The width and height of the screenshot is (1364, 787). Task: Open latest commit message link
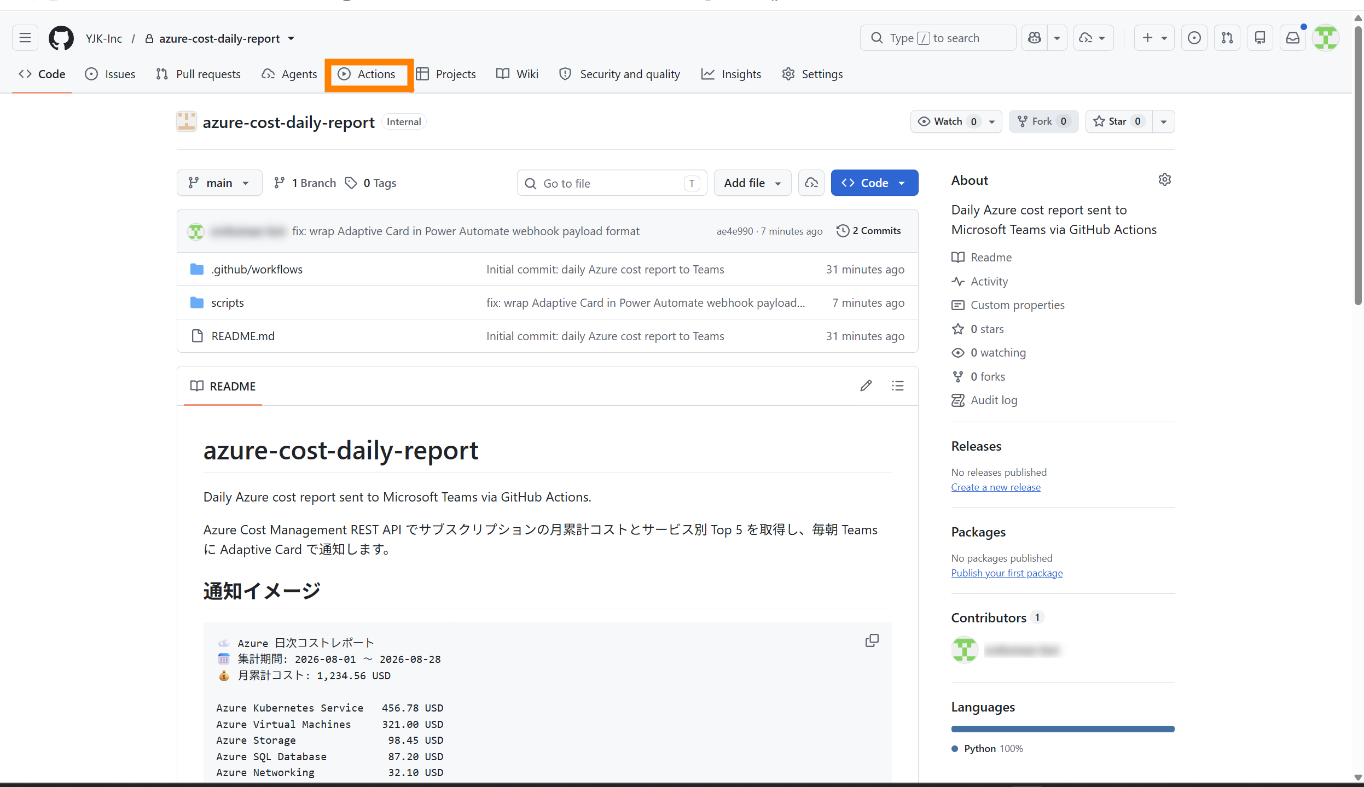pyautogui.click(x=466, y=231)
